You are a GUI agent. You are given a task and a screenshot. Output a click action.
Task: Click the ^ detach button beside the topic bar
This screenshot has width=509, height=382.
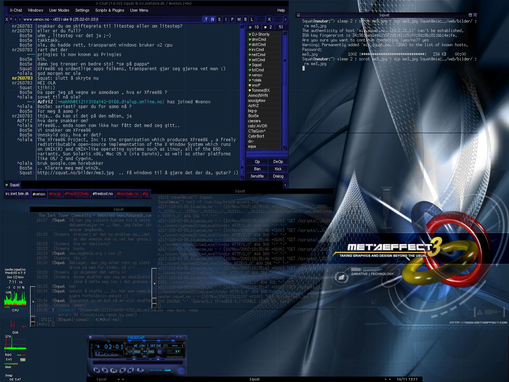coord(11,19)
